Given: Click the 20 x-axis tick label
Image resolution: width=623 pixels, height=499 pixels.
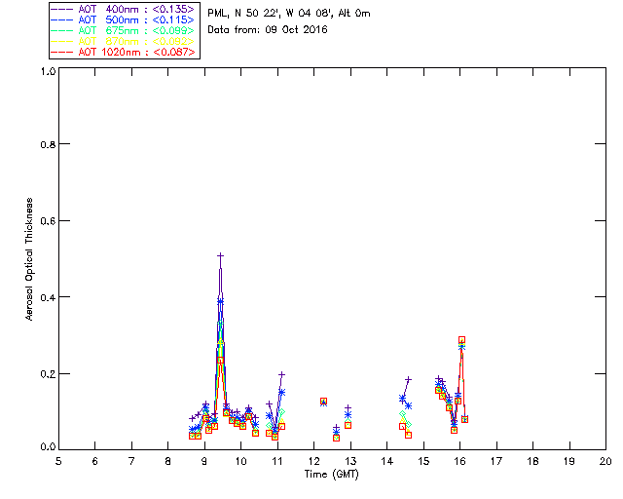Looking at the screenshot, I should pos(605,461).
